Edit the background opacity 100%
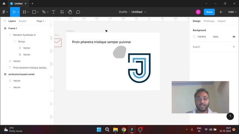Image resolution: width=239 pixels, height=134 pixels. (x=215, y=37)
